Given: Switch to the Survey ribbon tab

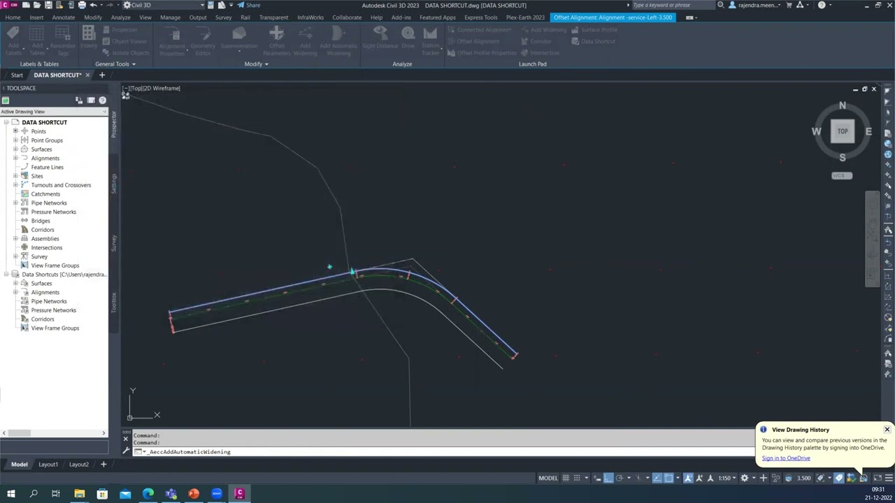Looking at the screenshot, I should click(223, 17).
